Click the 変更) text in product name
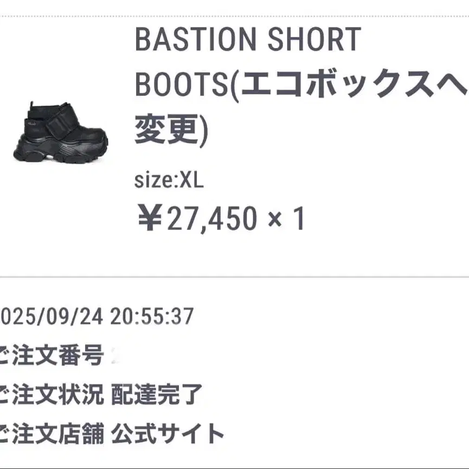 click(171, 130)
